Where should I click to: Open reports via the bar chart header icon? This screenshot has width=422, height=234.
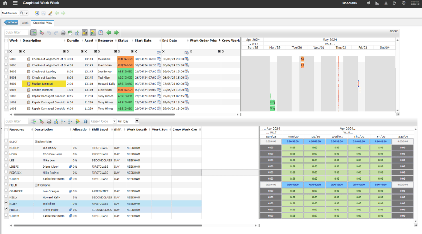377,3
